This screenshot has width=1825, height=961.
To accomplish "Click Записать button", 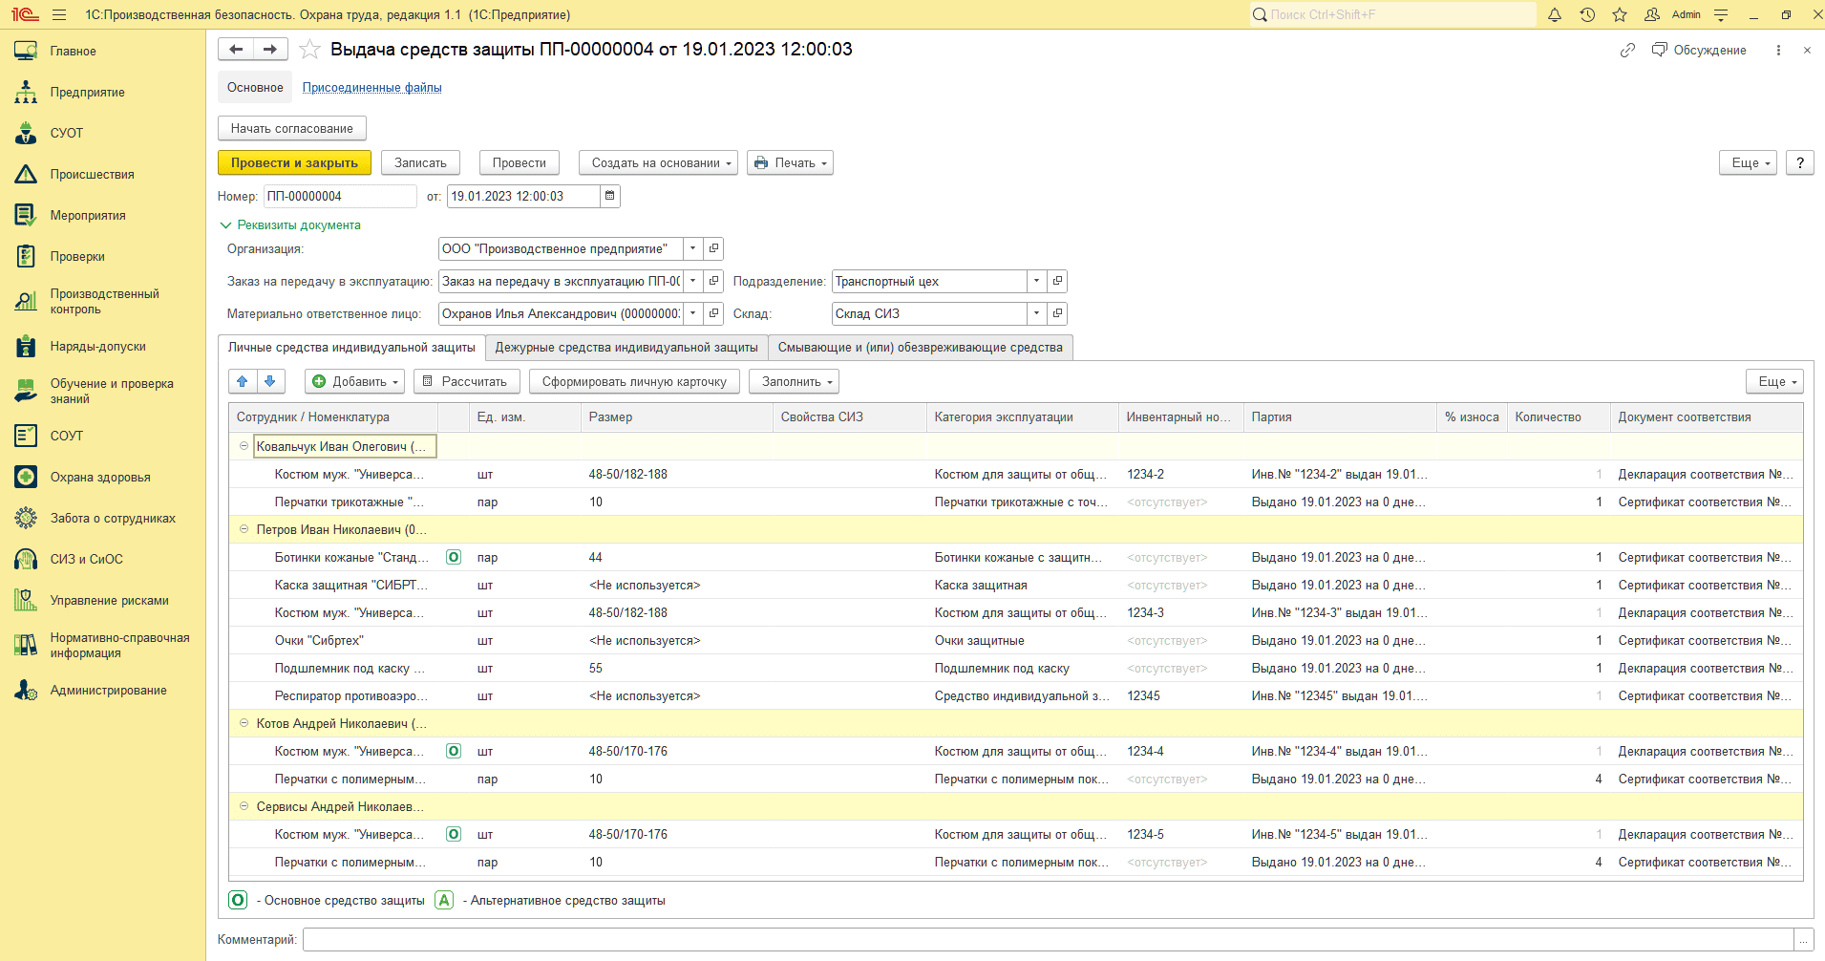I will click(x=420, y=162).
